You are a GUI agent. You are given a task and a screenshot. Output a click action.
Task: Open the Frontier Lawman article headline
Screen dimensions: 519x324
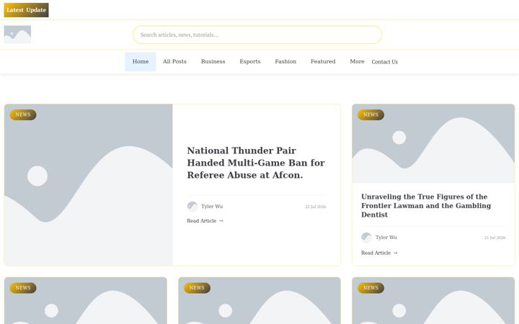(426, 206)
